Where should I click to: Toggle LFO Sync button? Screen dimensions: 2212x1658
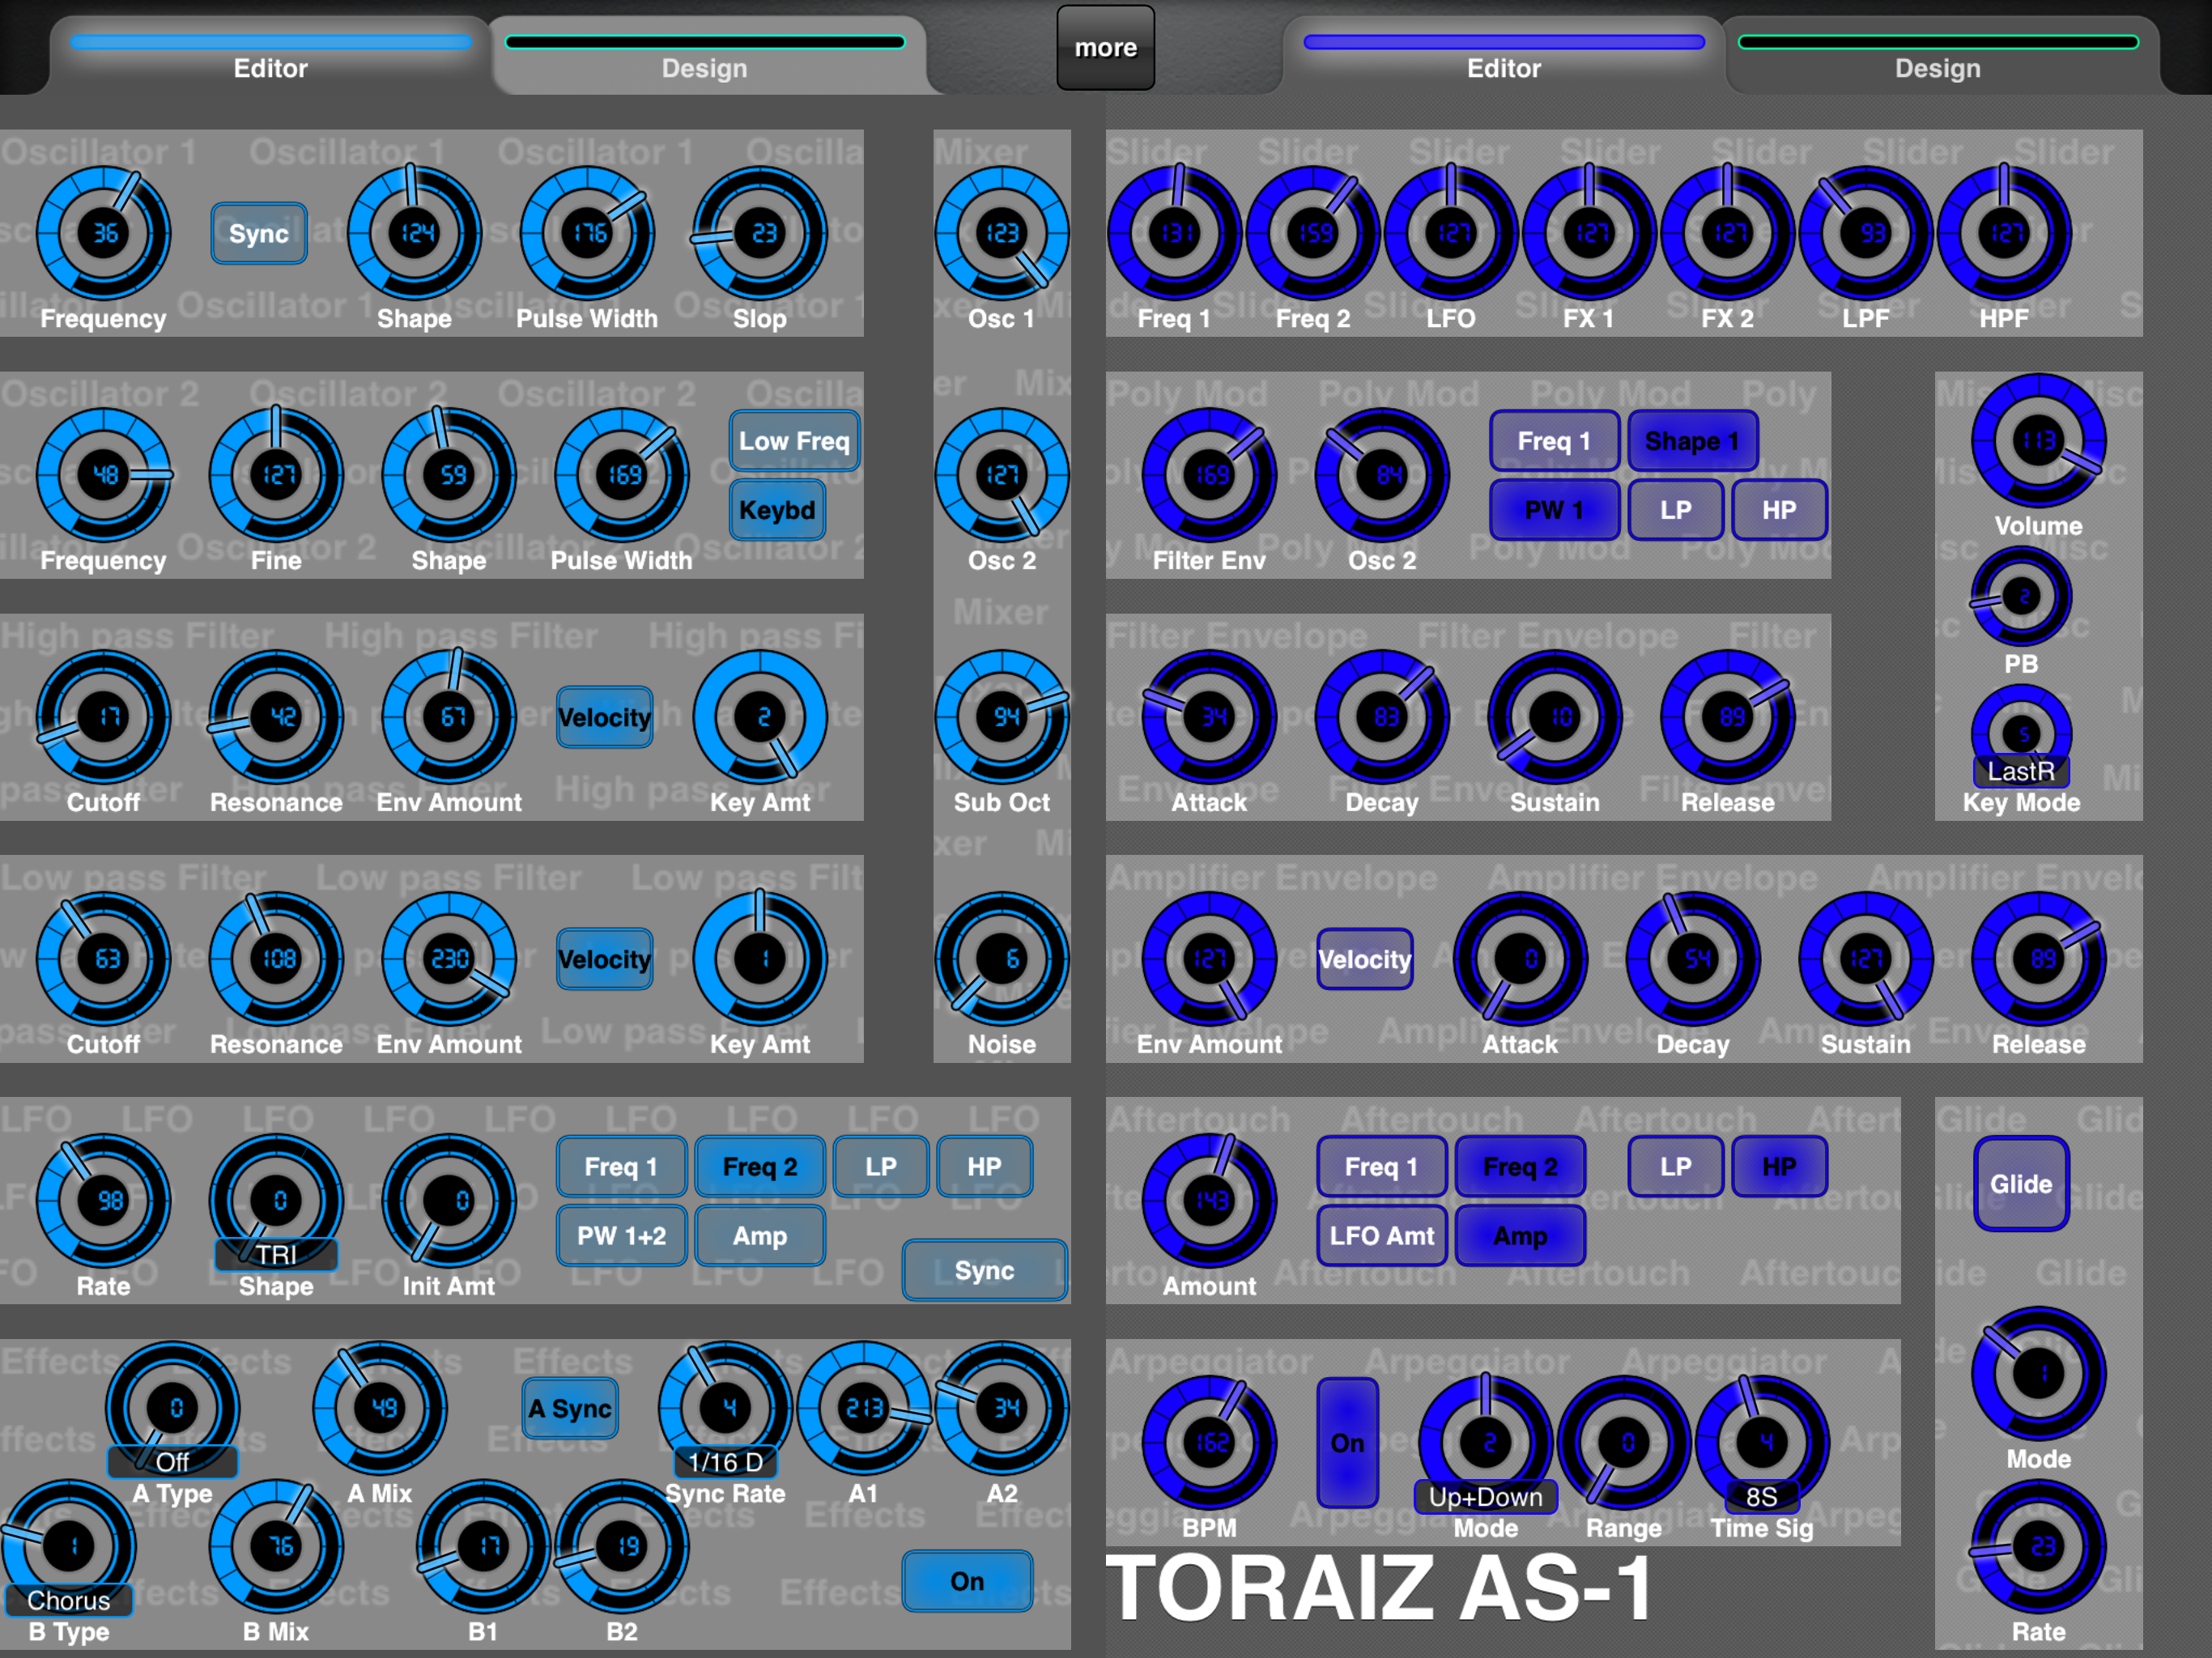pyautogui.click(x=985, y=1270)
